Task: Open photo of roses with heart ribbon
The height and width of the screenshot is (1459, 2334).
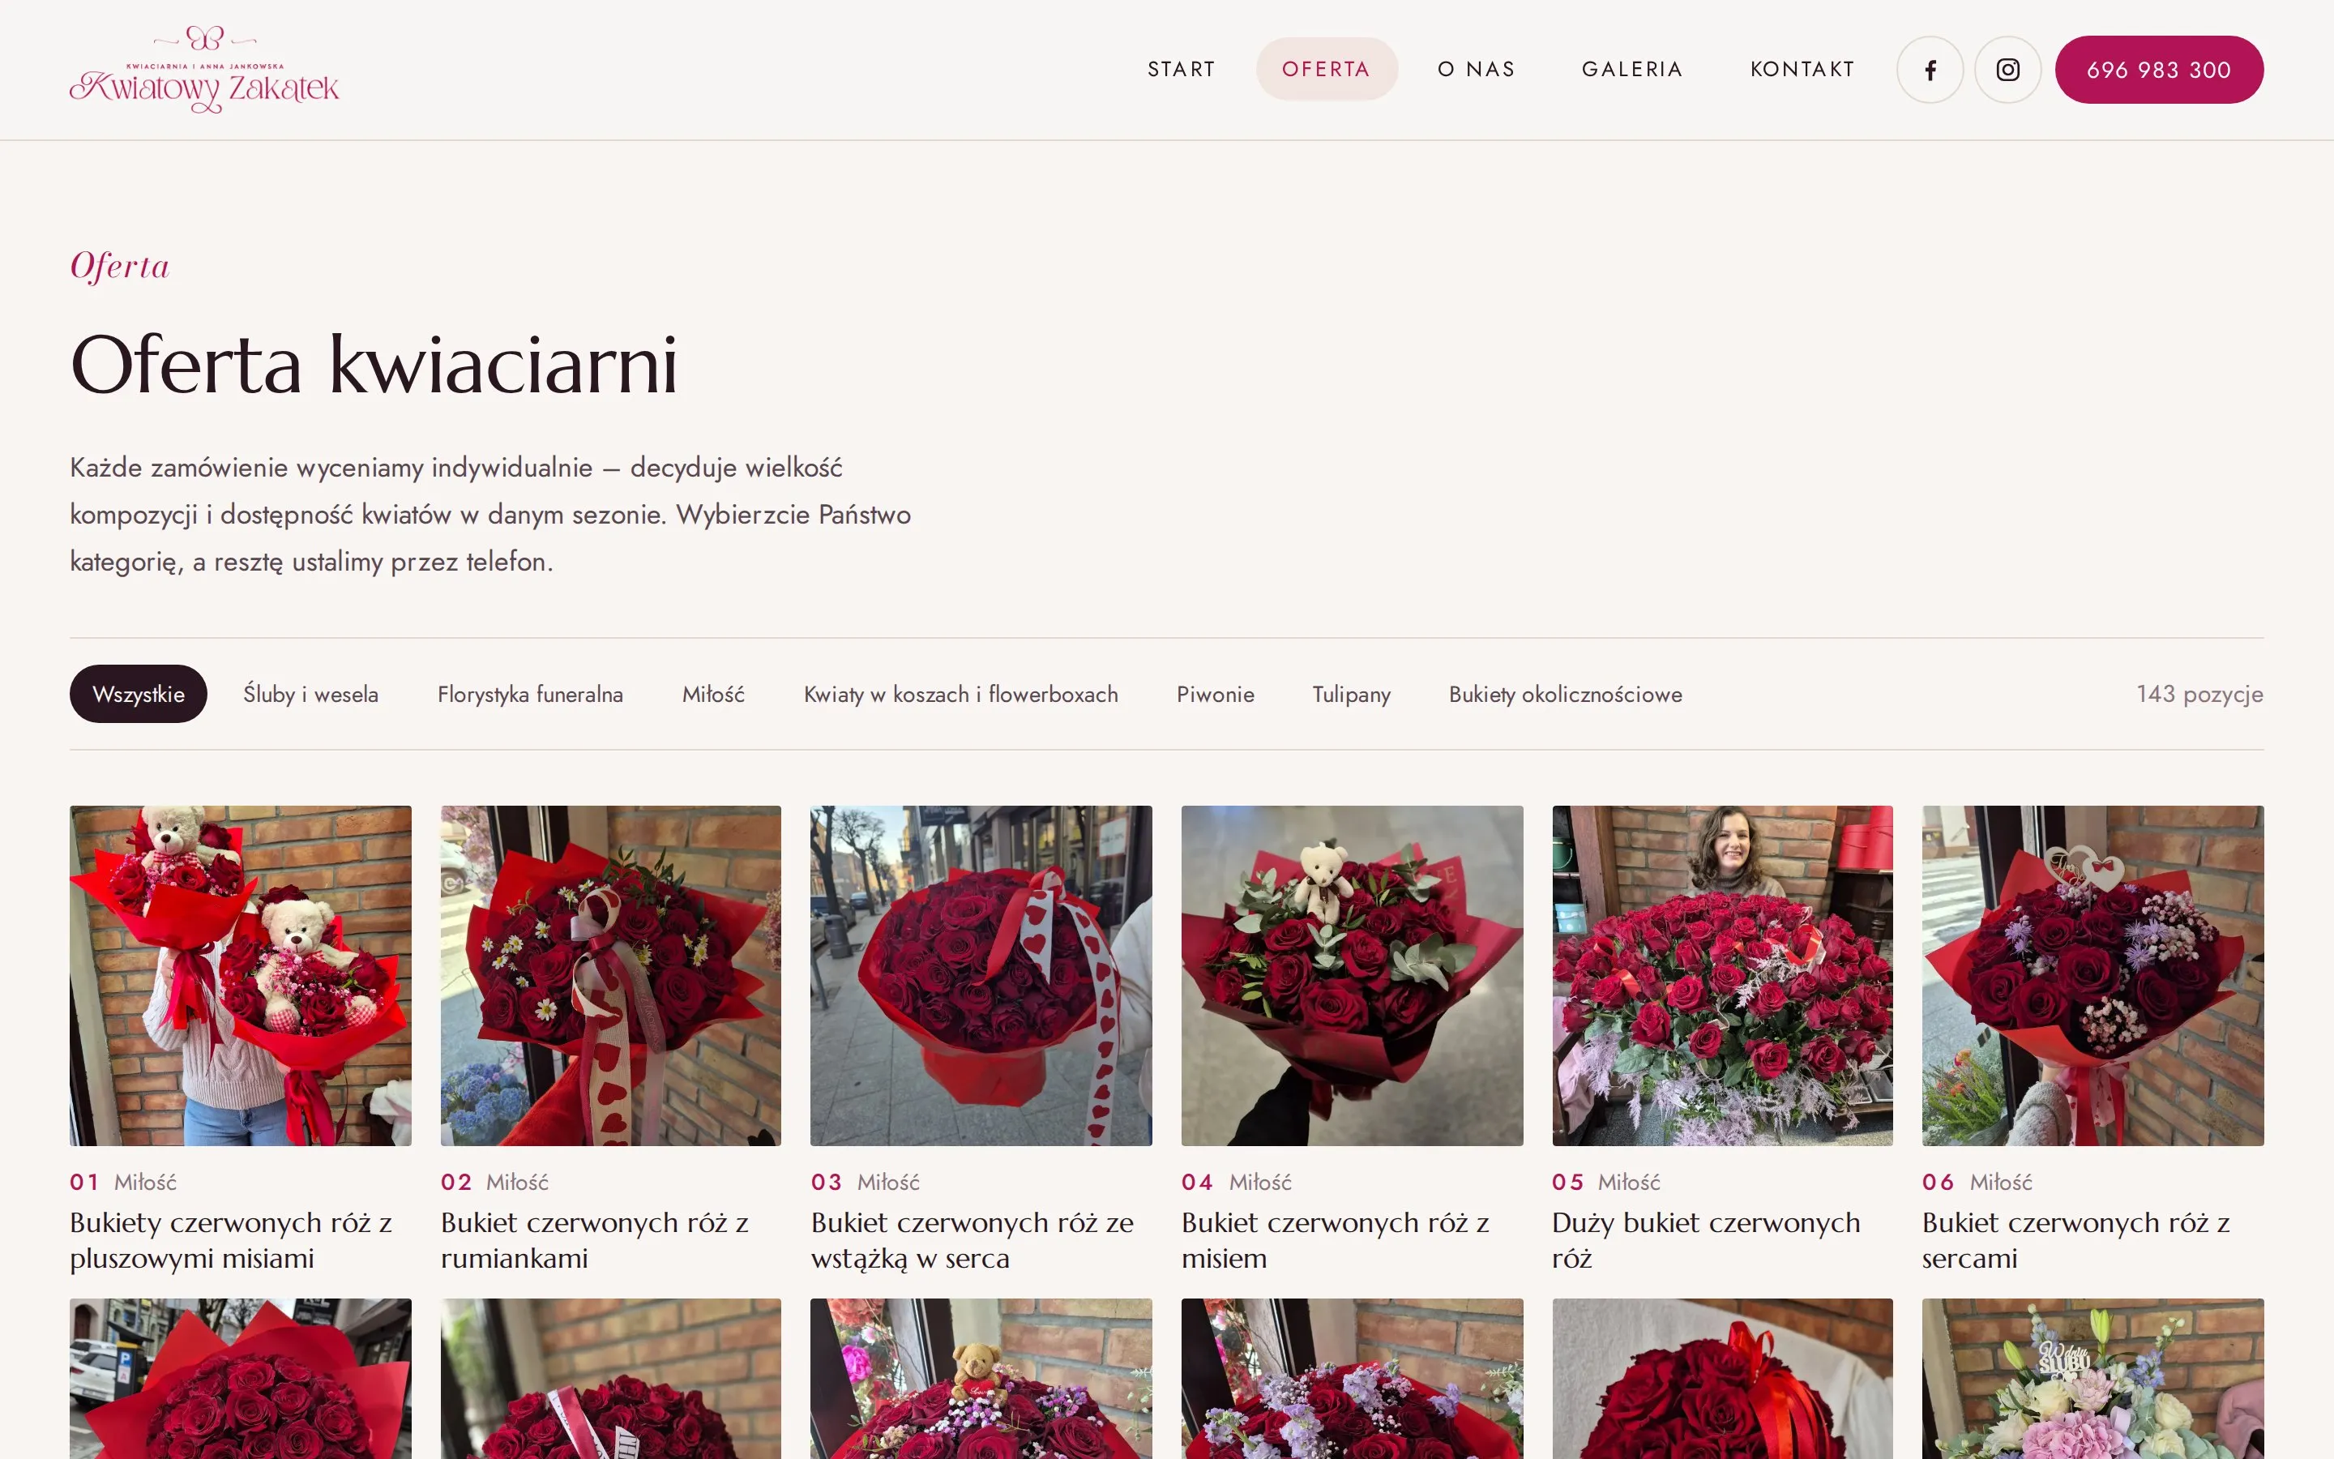Action: click(x=981, y=976)
